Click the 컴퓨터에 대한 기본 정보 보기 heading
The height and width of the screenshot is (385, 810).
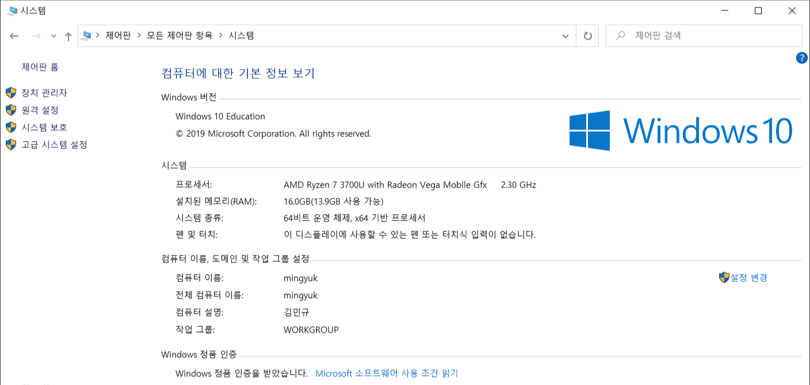click(x=238, y=73)
